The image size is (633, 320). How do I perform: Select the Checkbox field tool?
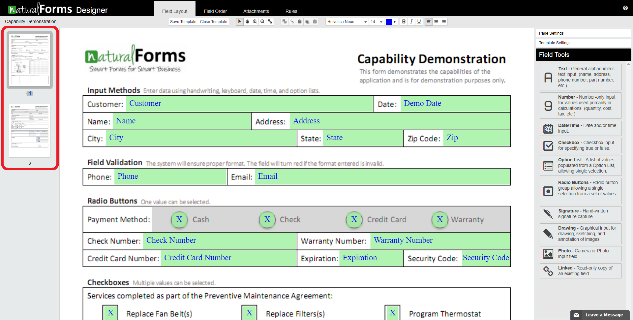[581, 145]
